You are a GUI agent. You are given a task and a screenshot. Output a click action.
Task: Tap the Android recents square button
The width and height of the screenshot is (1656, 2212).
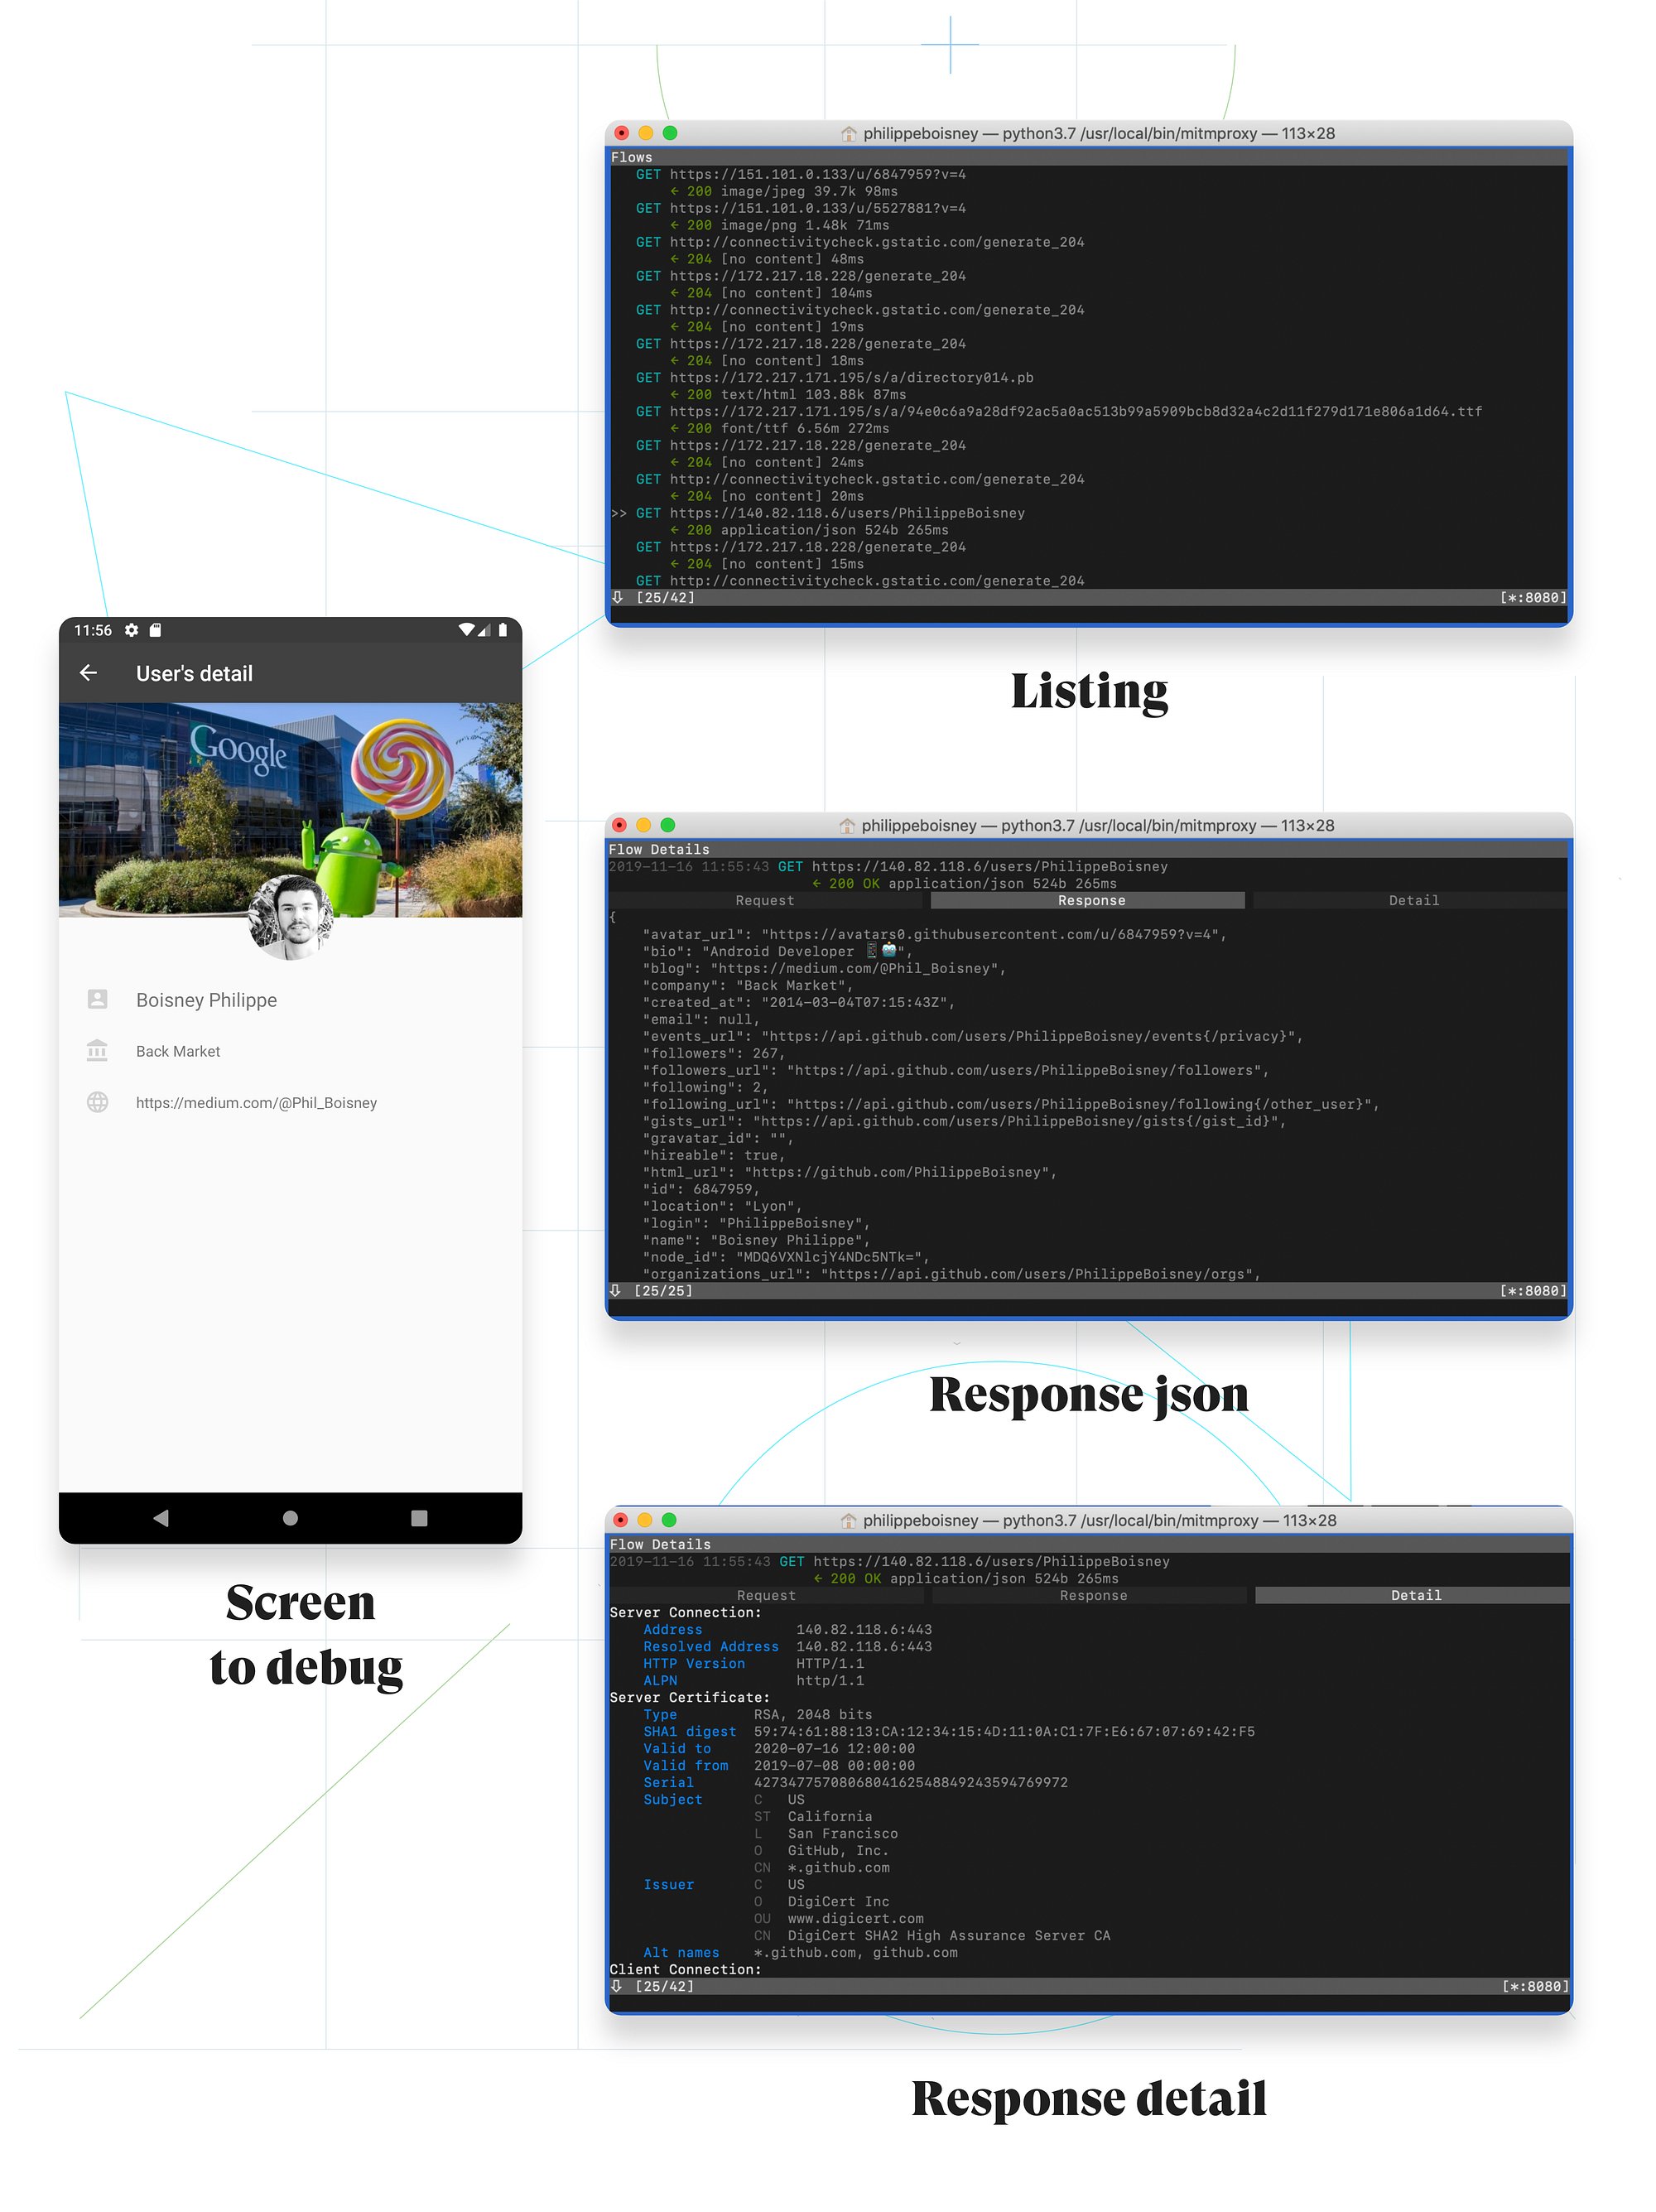tap(419, 1517)
